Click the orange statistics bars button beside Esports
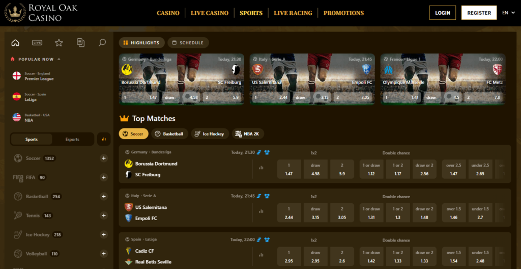Screen dimensions: 521x269 pyautogui.click(x=104, y=139)
